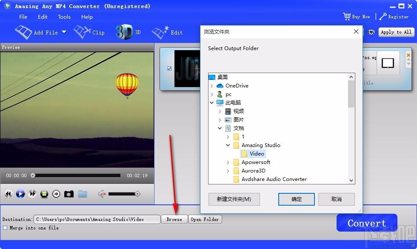The image size is (417, 249).
Task: Open the 3D settings tool
Action: [128, 32]
